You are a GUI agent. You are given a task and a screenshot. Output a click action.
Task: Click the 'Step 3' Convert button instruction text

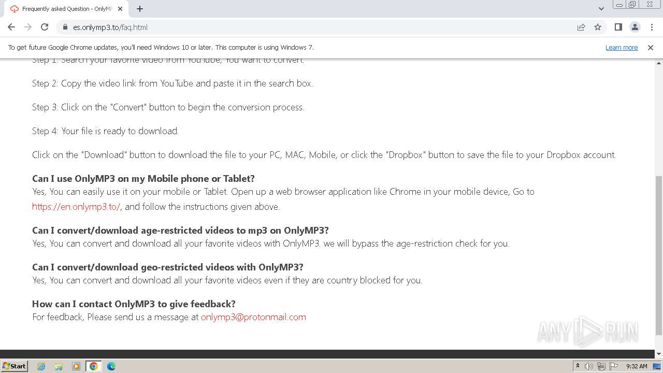(x=168, y=107)
